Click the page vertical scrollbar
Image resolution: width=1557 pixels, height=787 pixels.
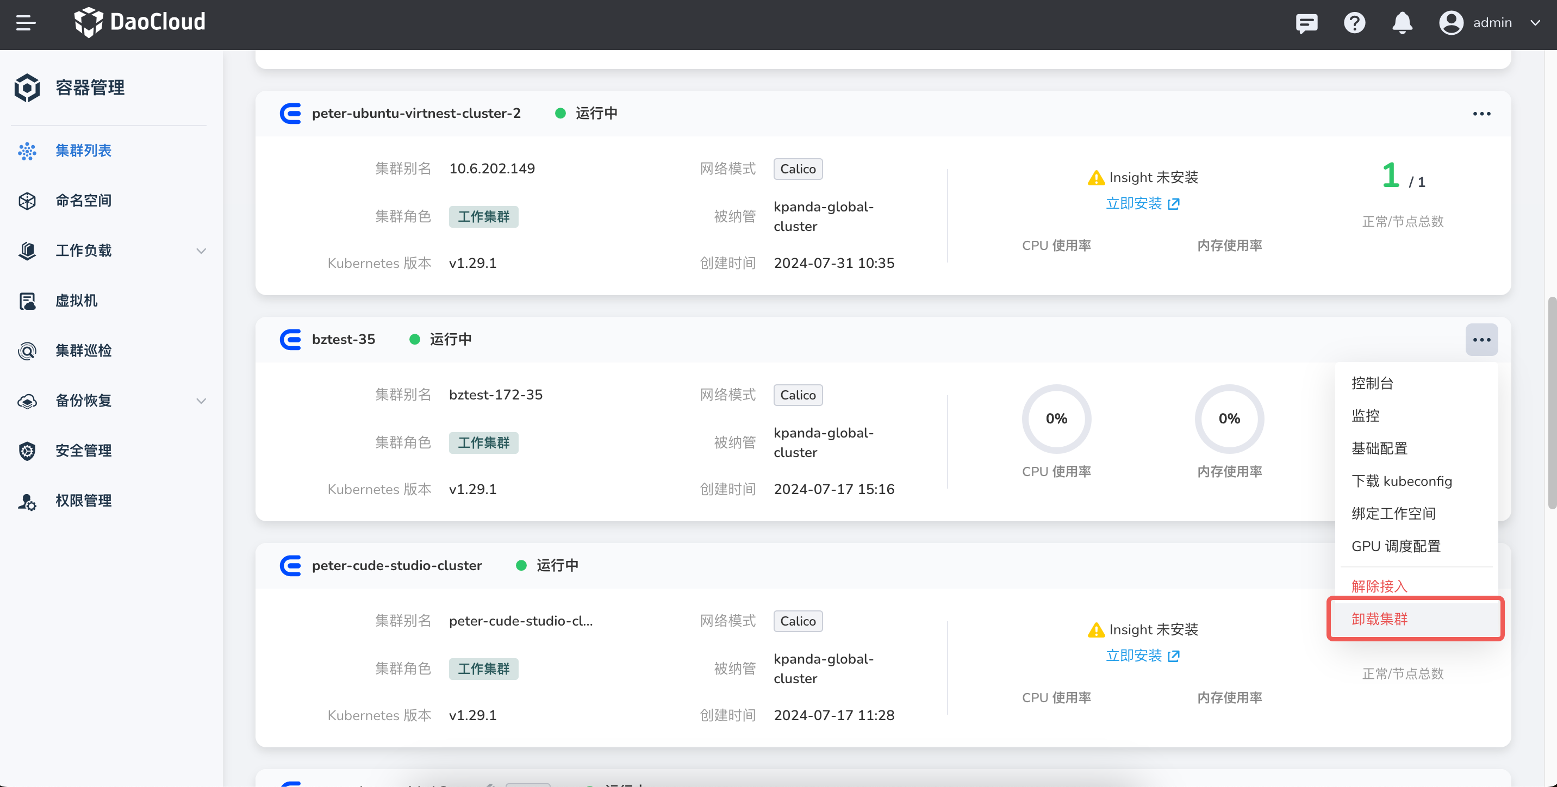pos(1551,403)
